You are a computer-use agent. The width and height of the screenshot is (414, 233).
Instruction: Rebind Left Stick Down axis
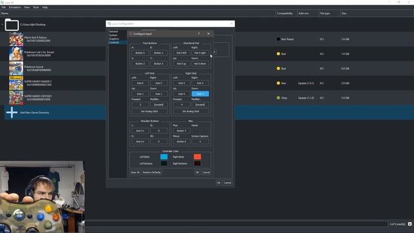coord(158,94)
